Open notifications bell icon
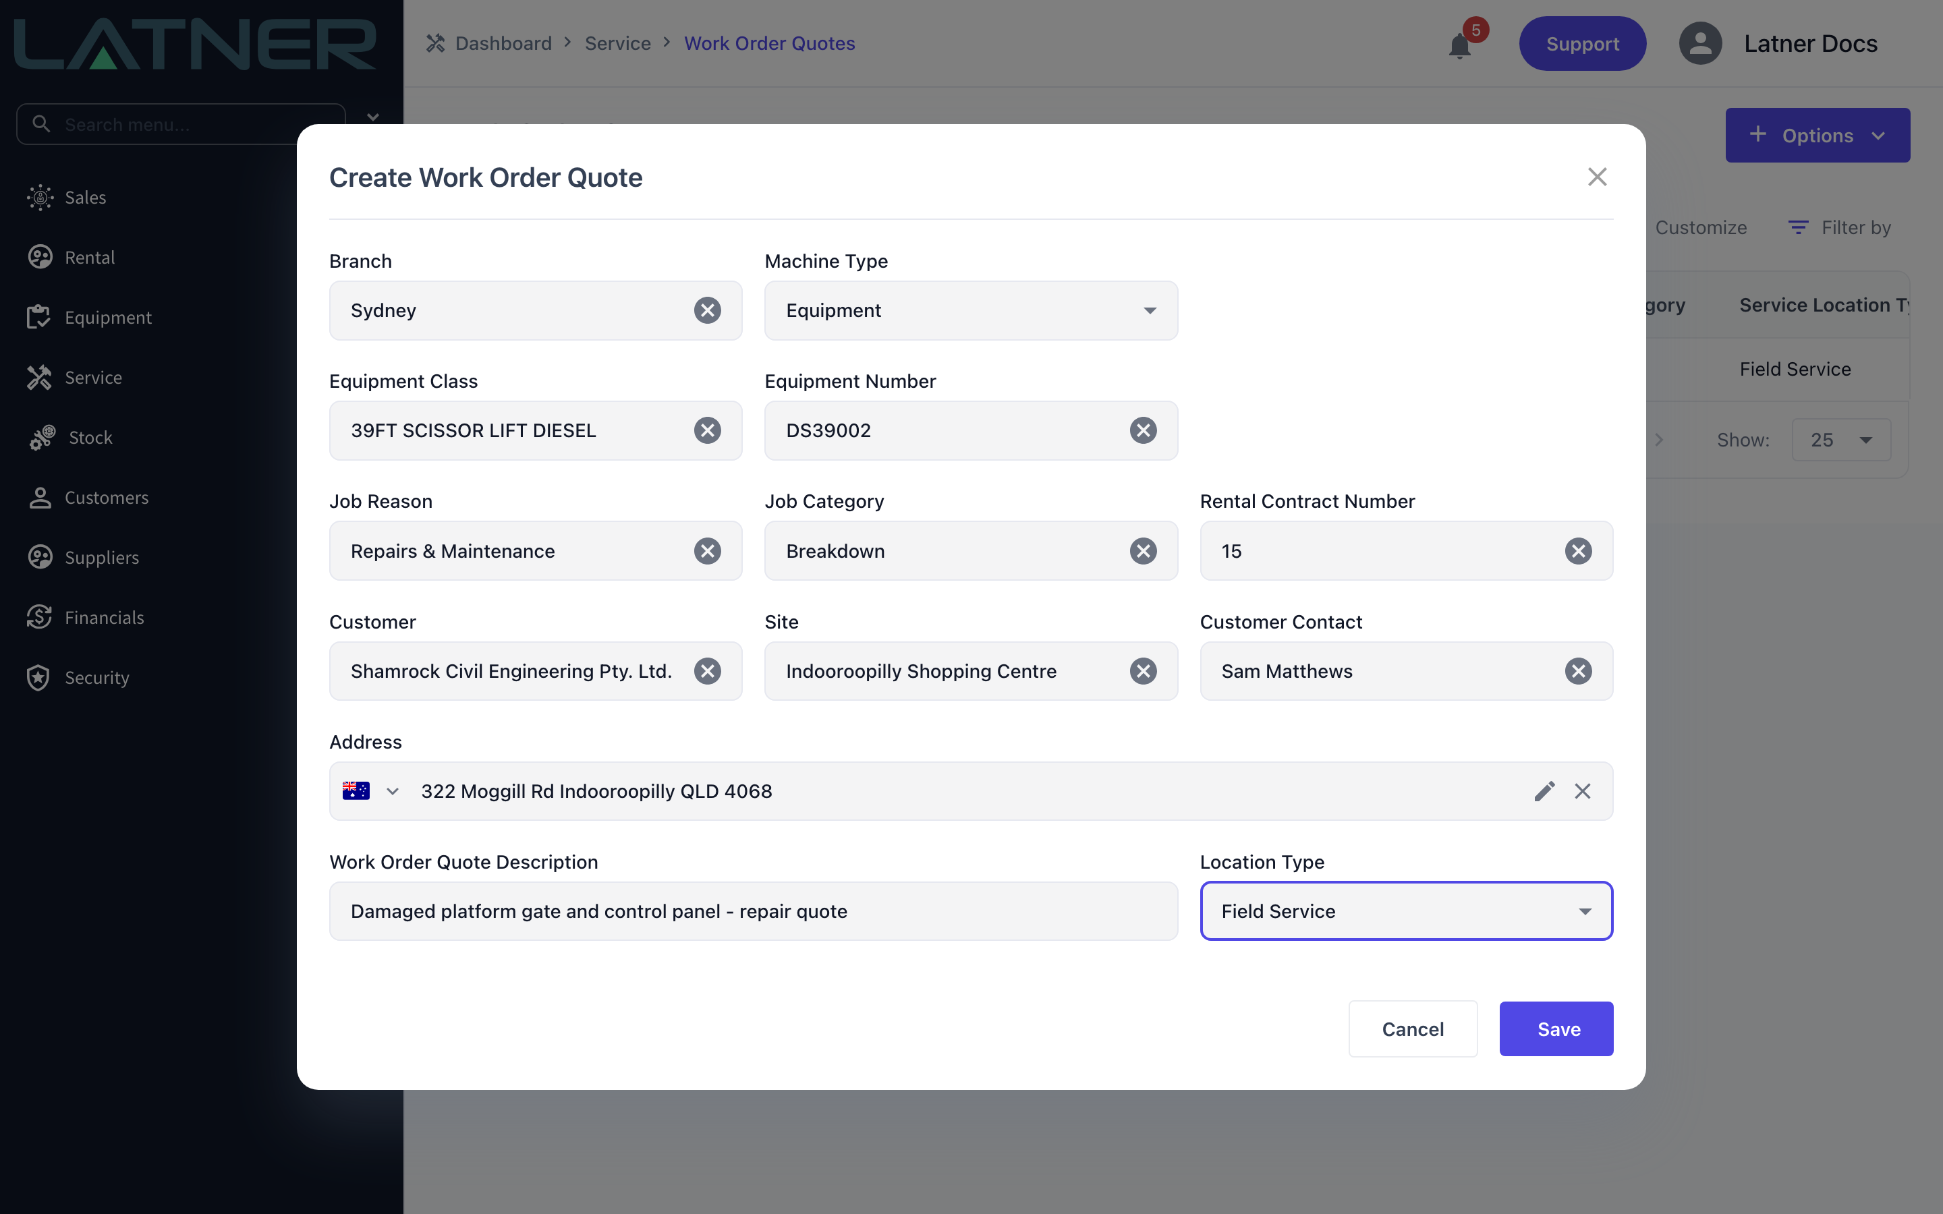The image size is (1943, 1214). pyautogui.click(x=1460, y=46)
